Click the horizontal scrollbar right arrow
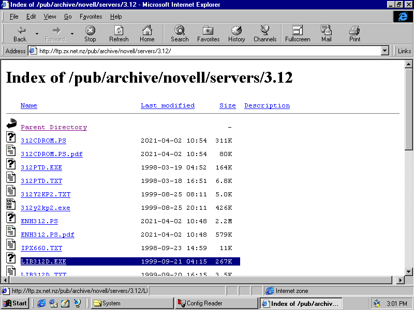The image size is (414, 310). coord(401,280)
